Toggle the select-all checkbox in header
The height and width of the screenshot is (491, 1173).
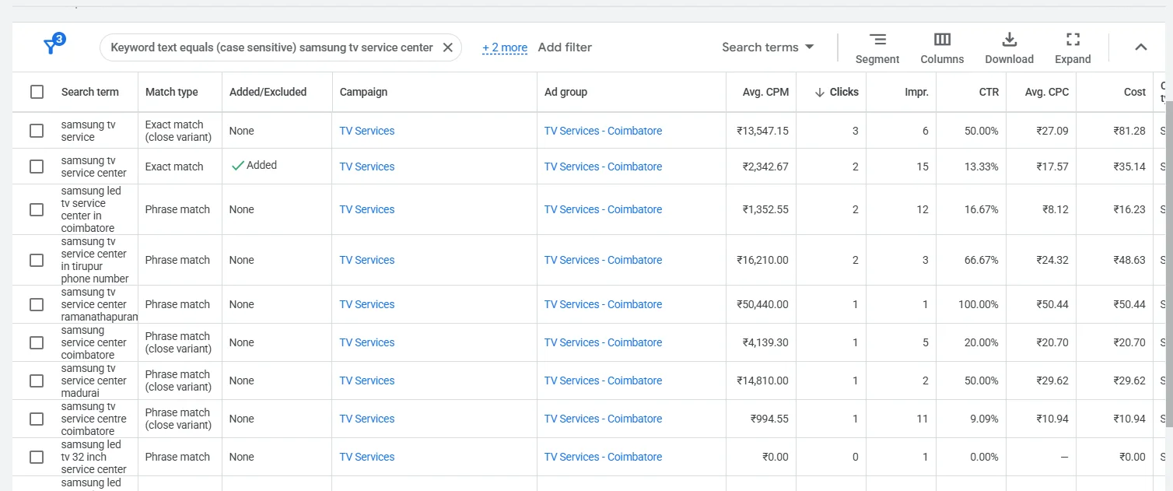(37, 92)
